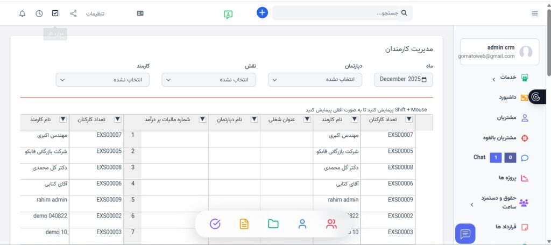Viewport: 551px width, 245px height.
Task: Open the notifications bell
Action: [22, 13]
